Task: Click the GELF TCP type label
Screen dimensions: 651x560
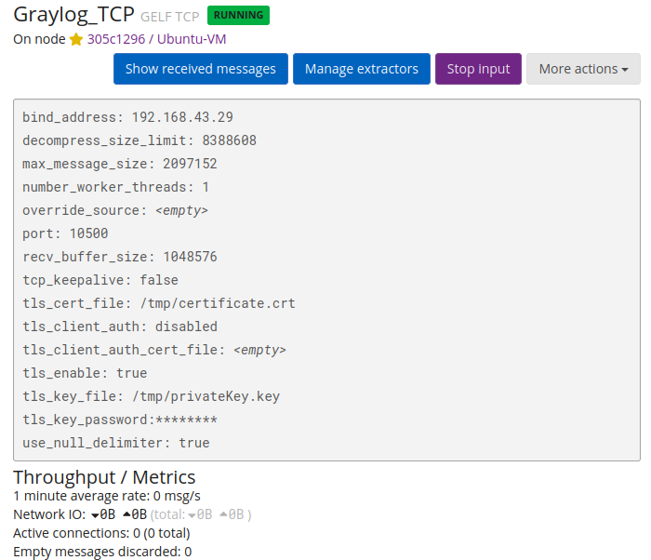Action: pyautogui.click(x=170, y=17)
